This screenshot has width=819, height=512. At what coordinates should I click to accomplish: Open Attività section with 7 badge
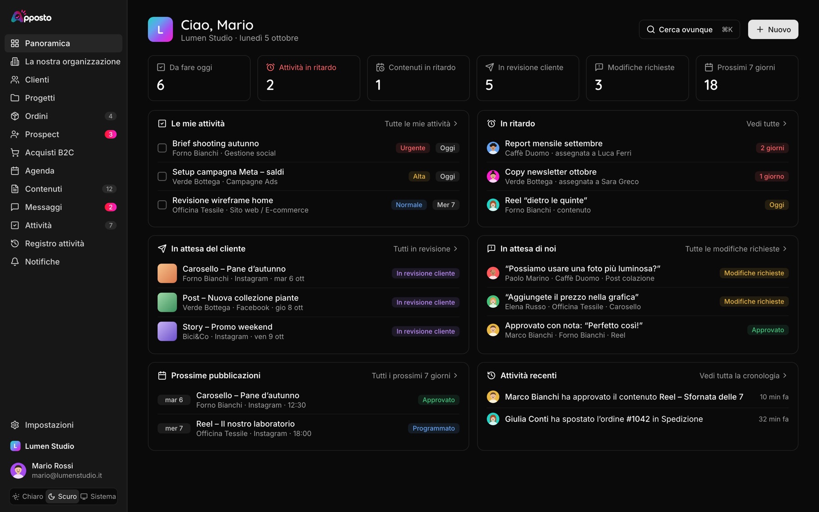point(63,225)
